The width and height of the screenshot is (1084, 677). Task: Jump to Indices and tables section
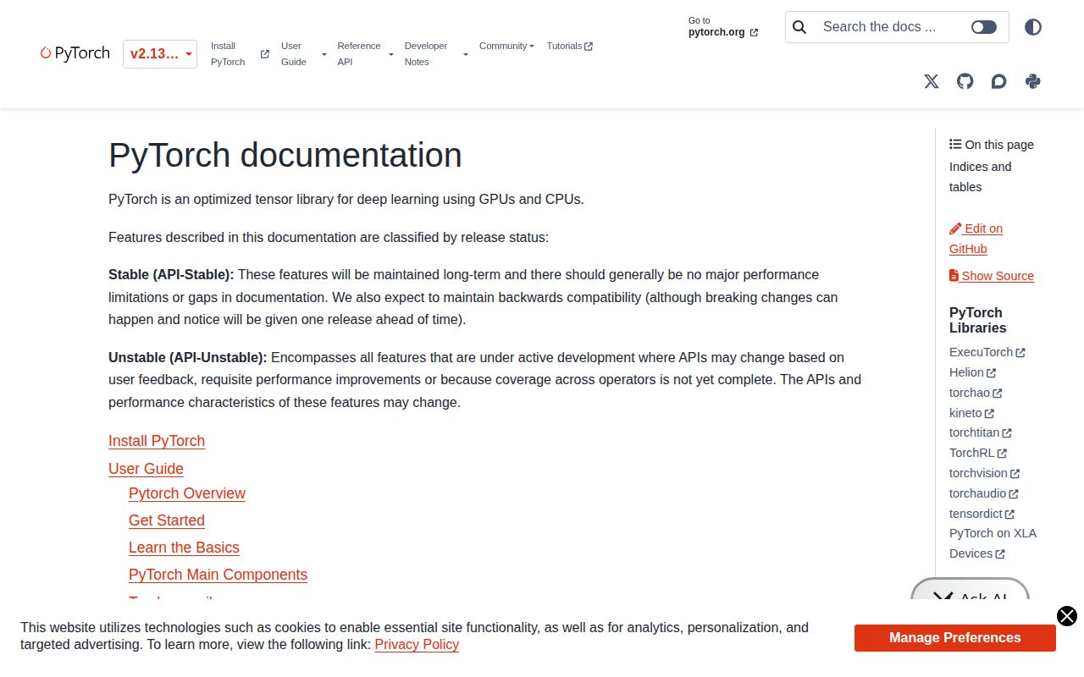pyautogui.click(x=981, y=177)
